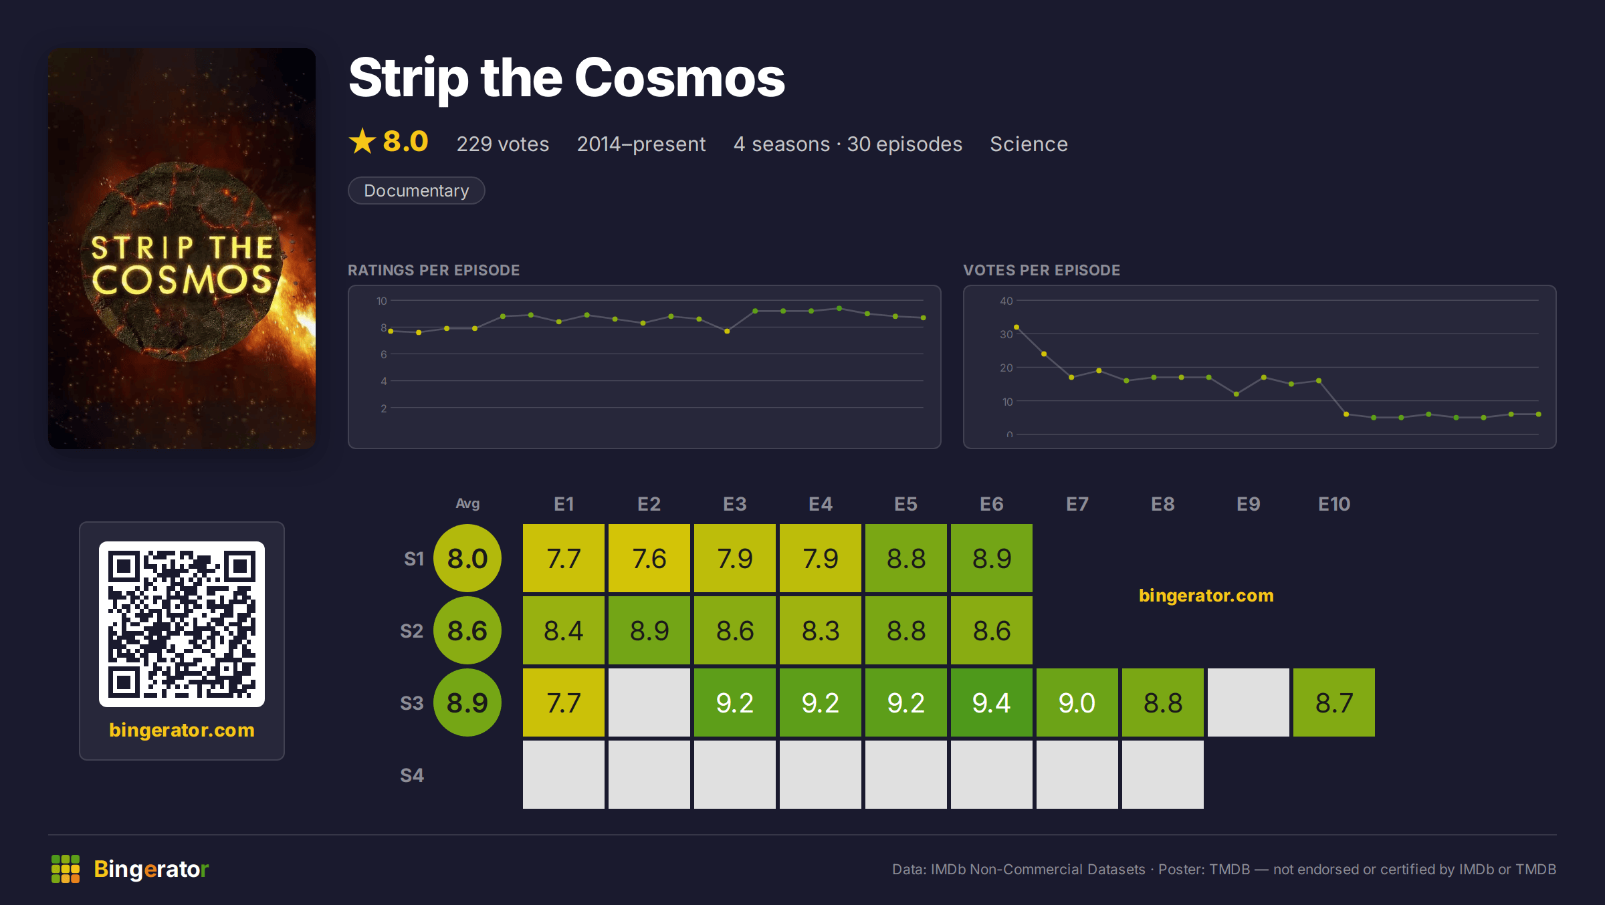
Task: Select the S1 average 8.0 circle
Action: (x=467, y=558)
